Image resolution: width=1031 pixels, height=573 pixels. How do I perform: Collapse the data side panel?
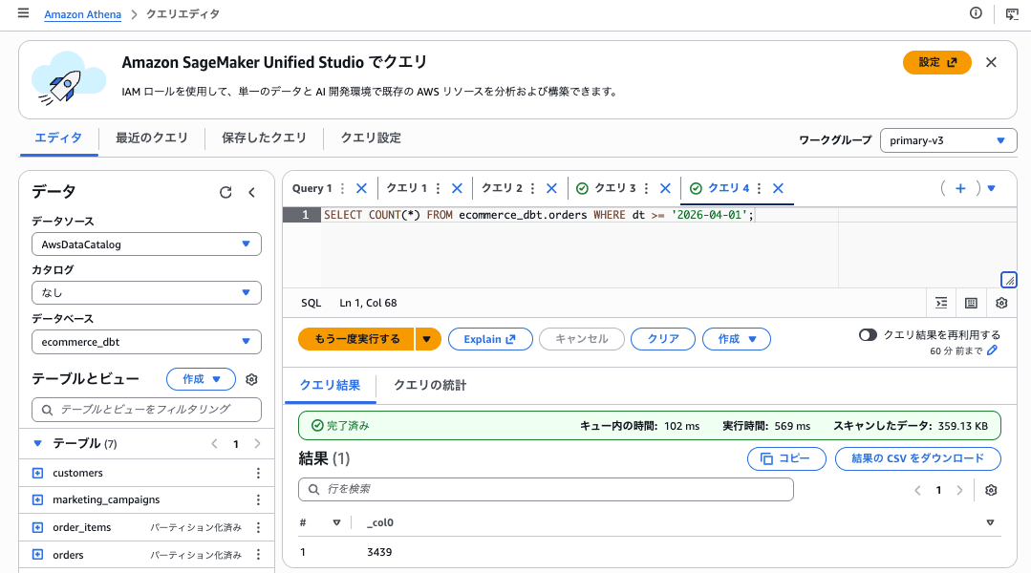click(x=252, y=192)
